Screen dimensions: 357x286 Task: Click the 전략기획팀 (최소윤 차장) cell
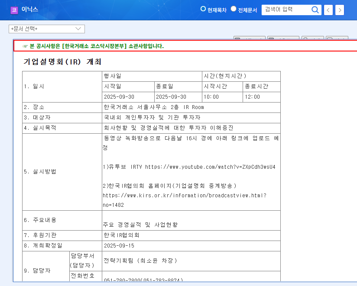pos(191,261)
